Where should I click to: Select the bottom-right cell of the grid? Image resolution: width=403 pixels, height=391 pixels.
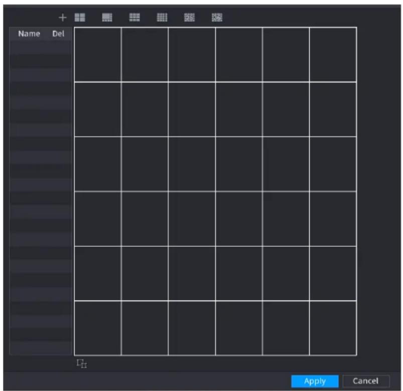[333, 328]
